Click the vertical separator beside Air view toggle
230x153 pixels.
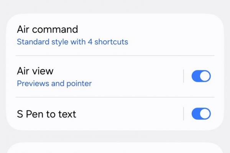pyautogui.click(x=184, y=76)
